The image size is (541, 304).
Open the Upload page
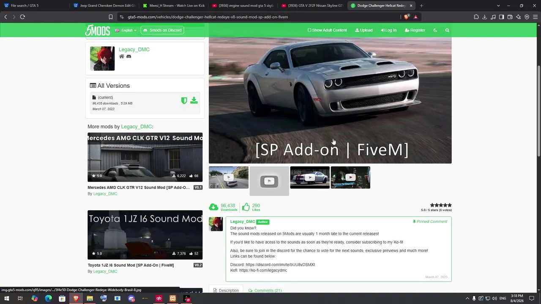click(364, 30)
